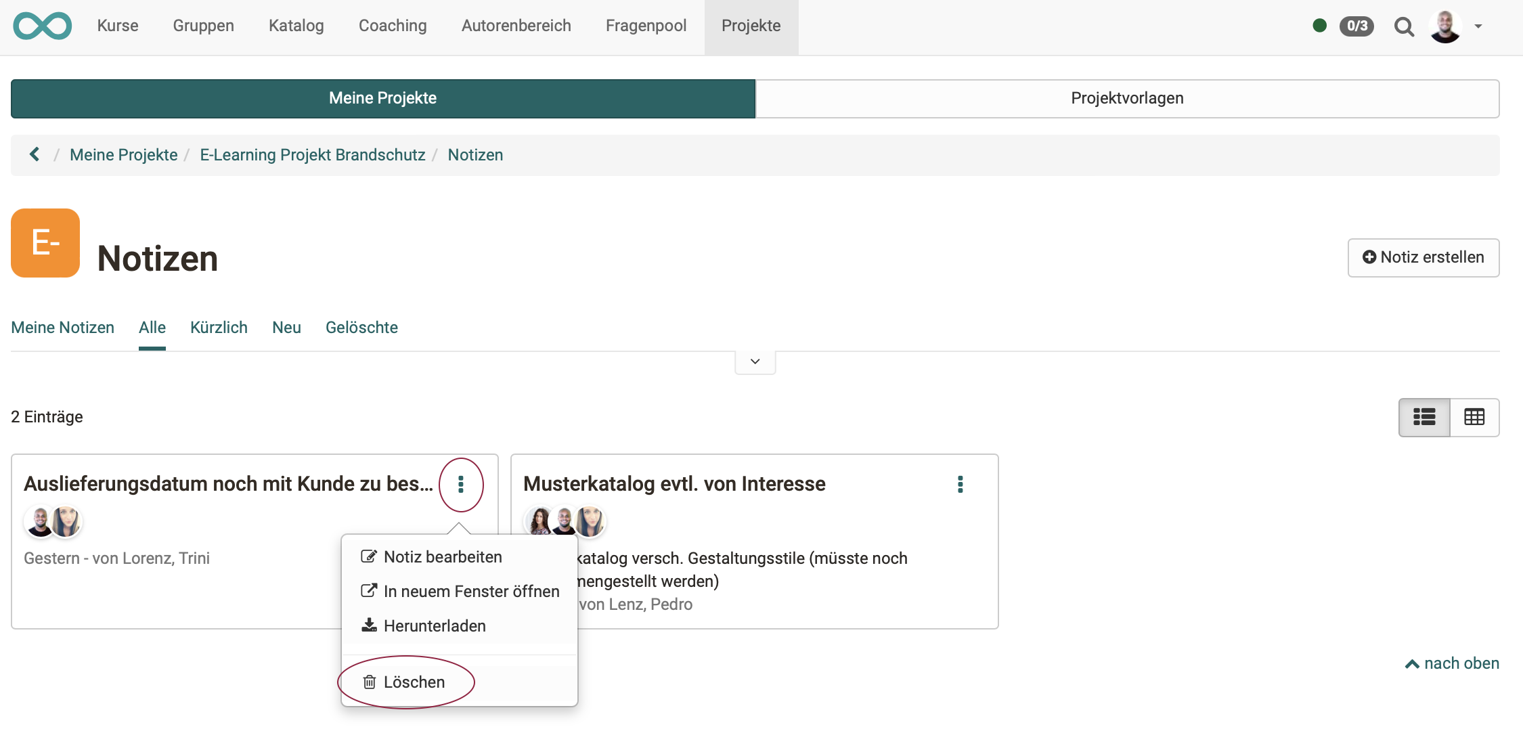
Task: Click the plus icon on Notiz erstellen
Action: pos(1369,257)
